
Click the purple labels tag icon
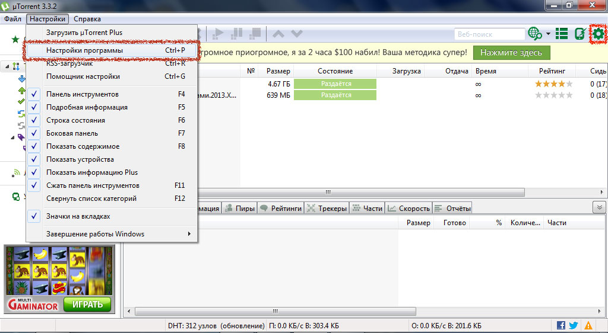point(21,137)
